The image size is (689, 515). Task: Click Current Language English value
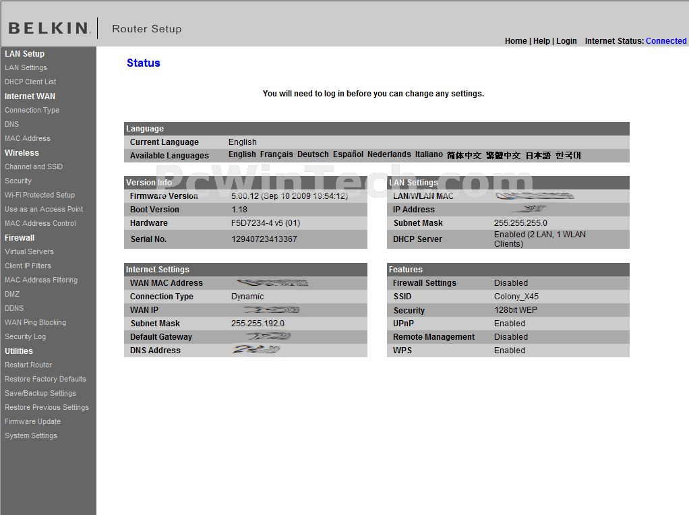243,142
